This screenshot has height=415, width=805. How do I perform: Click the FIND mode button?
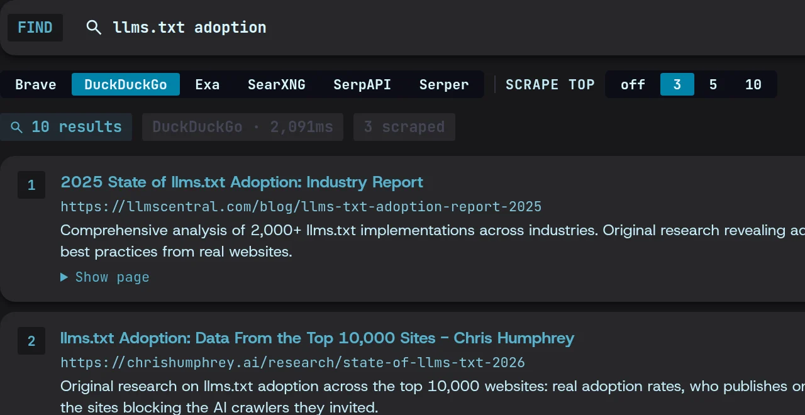tap(35, 28)
